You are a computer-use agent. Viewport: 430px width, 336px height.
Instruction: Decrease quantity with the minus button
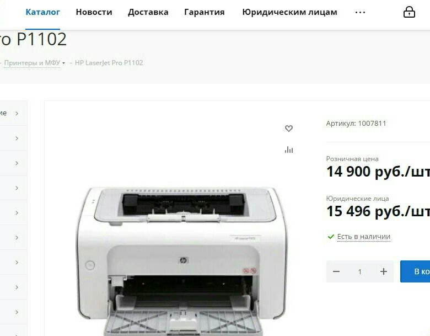pos(336,271)
